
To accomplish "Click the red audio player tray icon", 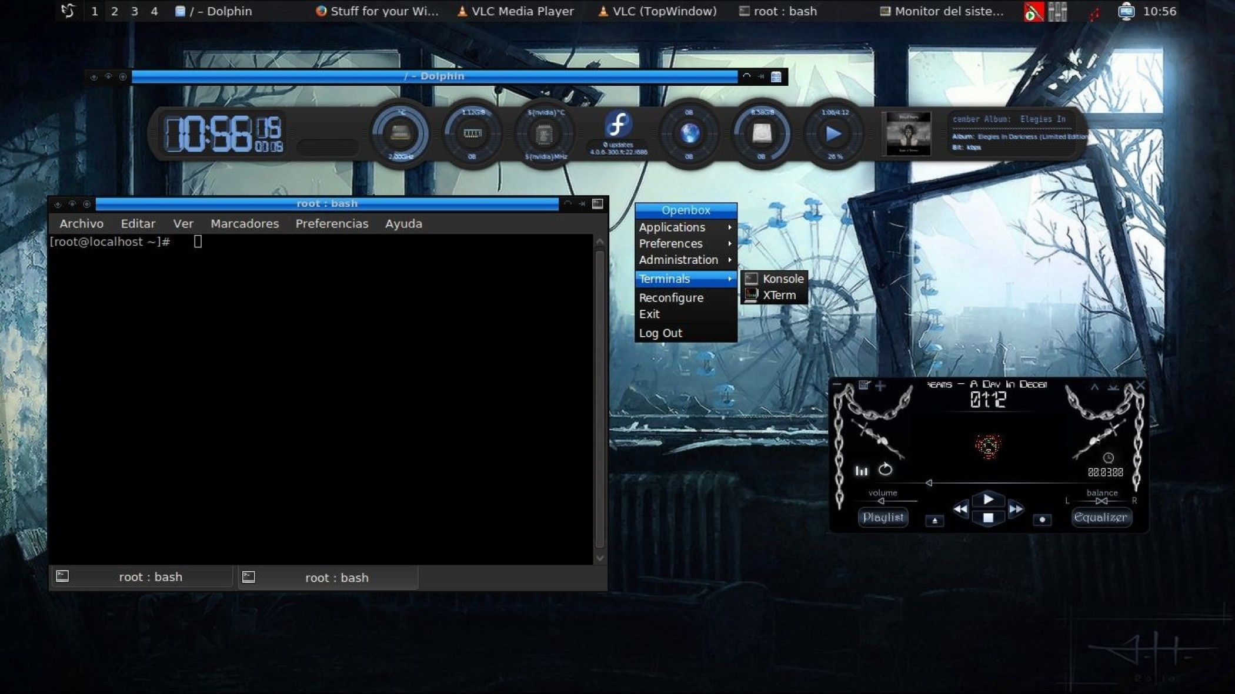I will point(1033,11).
